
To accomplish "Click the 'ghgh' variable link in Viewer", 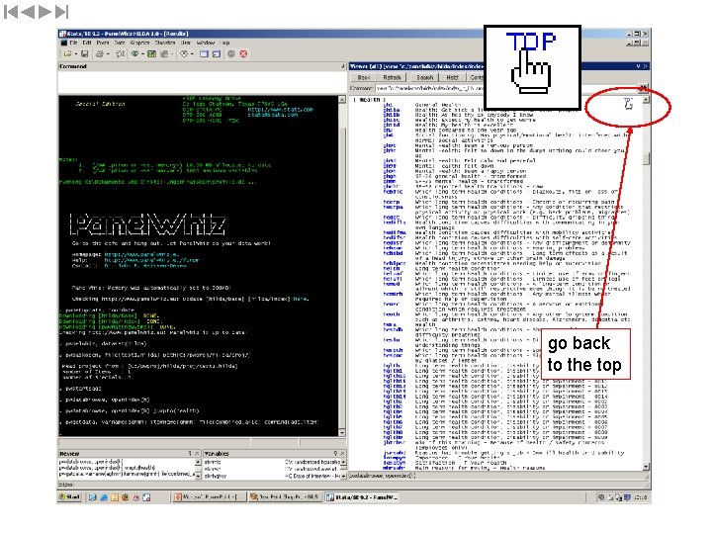I will point(390,176).
